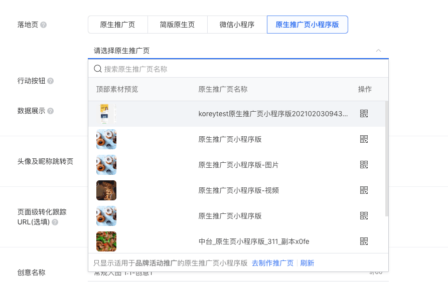The height and width of the screenshot is (283, 448).
Task: Collapse the 请选择原生推广页 dropdown
Action: click(378, 51)
